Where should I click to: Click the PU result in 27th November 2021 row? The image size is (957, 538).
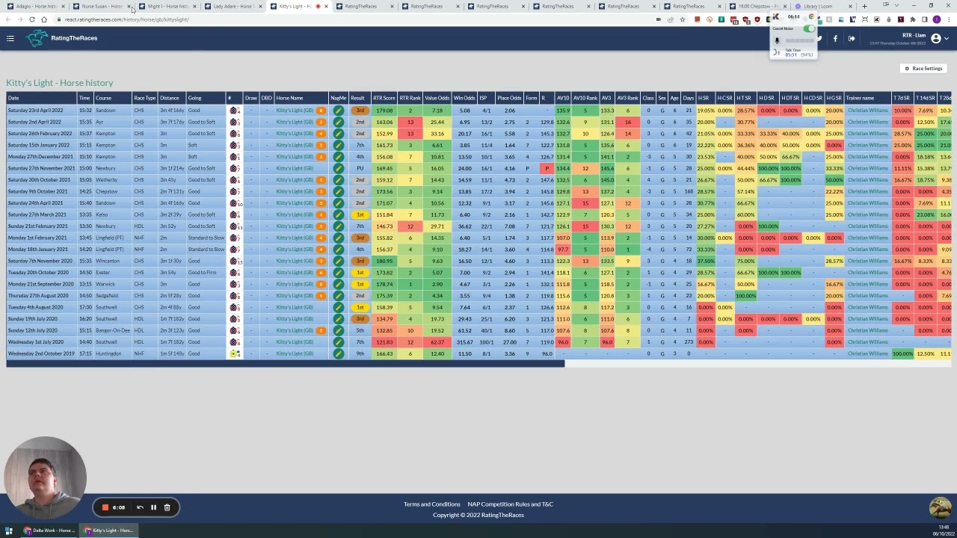click(x=360, y=168)
